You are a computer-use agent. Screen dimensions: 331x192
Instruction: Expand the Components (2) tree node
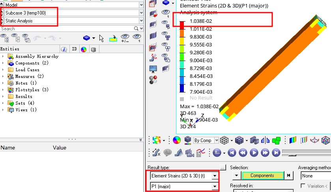tap(3, 63)
